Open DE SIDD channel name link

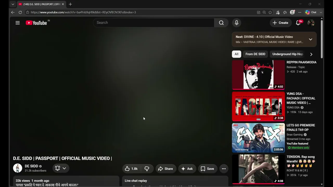31,166
